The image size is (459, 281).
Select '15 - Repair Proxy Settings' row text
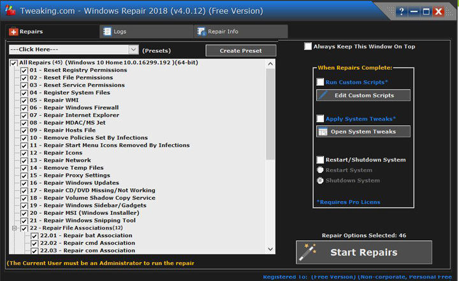pyautogui.click(x=70, y=175)
